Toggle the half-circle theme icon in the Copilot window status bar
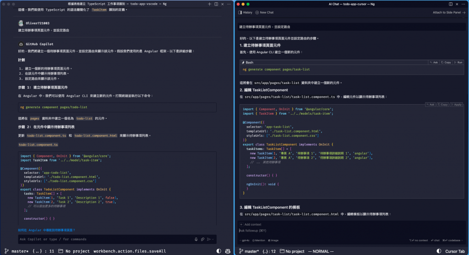Screen dimensions: 469x255 (218, 251)
